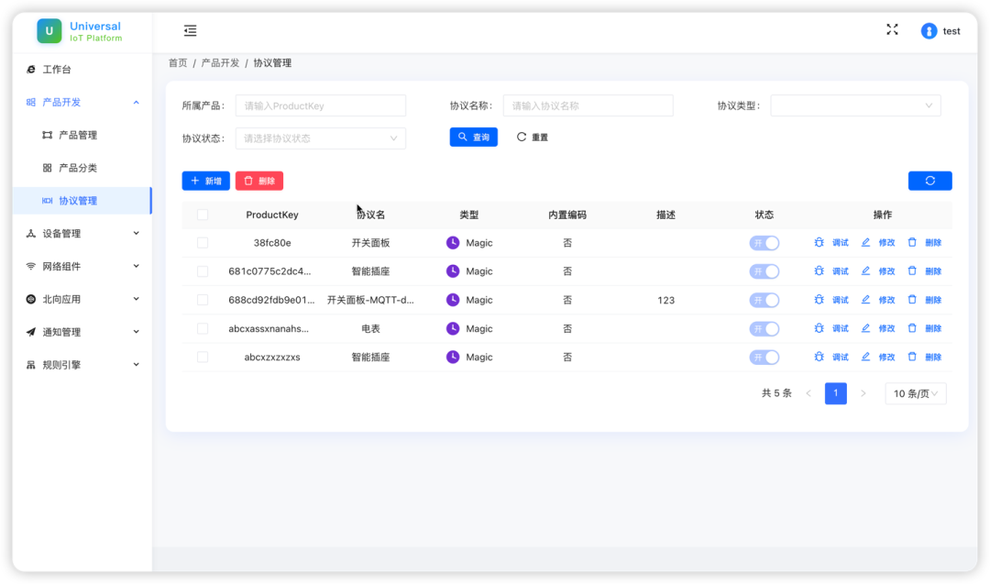The height and width of the screenshot is (584, 990).
Task: Click the 查询 search button
Action: point(473,138)
